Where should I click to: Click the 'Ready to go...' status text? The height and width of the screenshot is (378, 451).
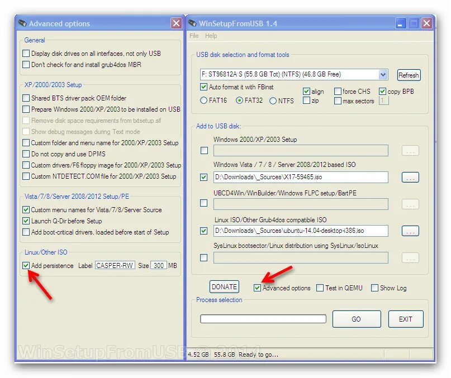258,355
